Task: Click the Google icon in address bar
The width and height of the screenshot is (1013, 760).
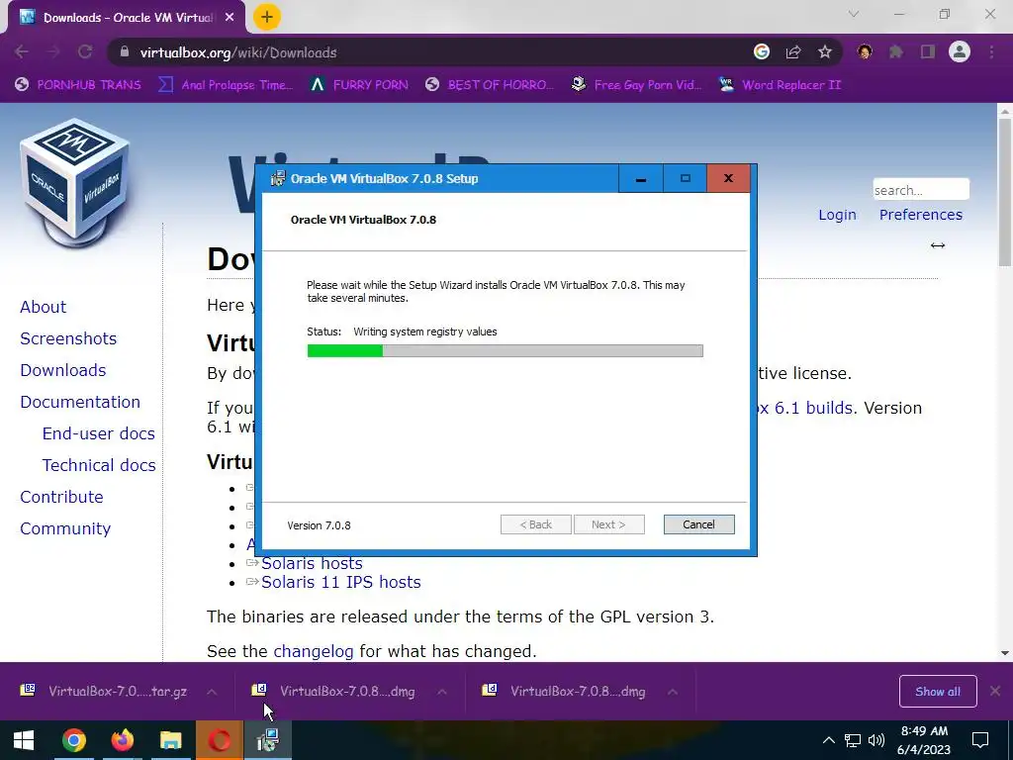Action: point(762,52)
